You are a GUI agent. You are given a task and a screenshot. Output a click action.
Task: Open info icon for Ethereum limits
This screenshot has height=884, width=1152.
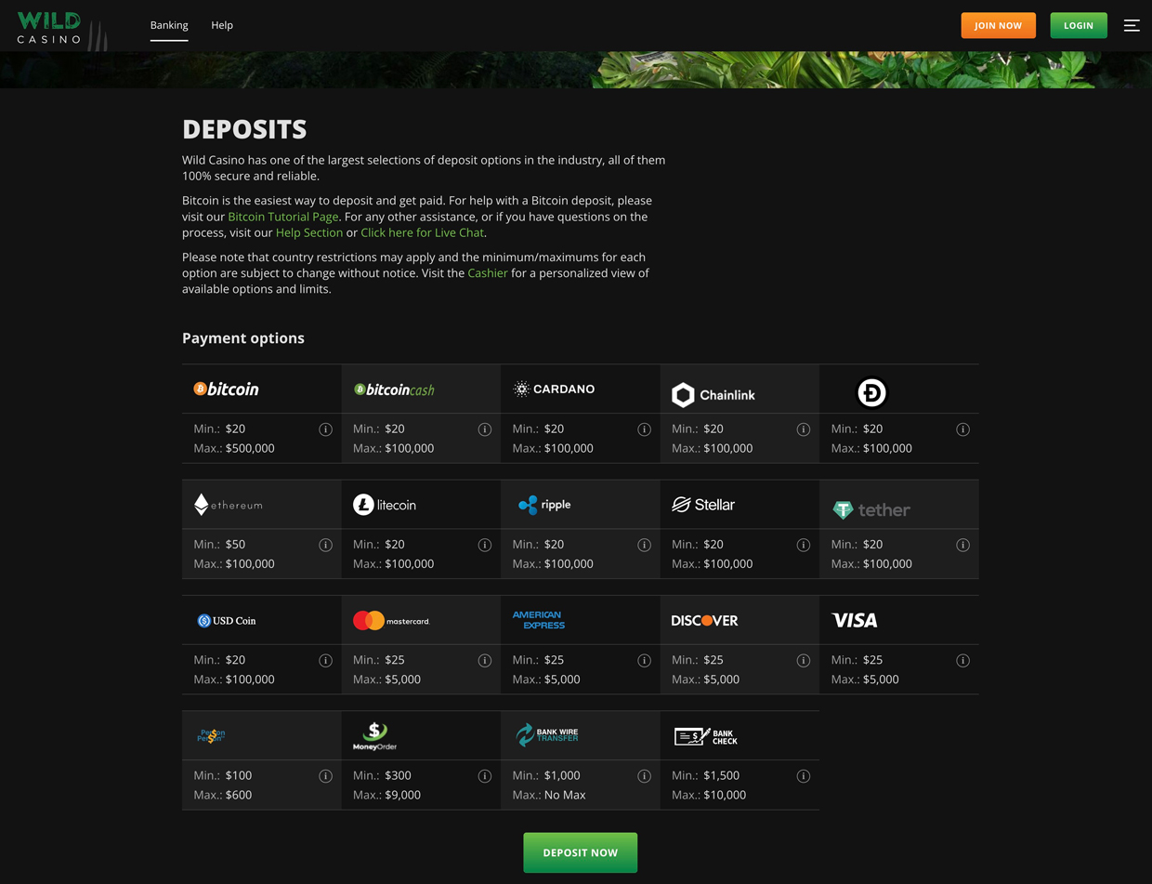click(325, 545)
